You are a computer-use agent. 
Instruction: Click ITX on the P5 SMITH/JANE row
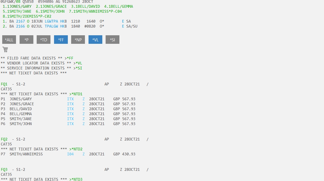click(70, 119)
